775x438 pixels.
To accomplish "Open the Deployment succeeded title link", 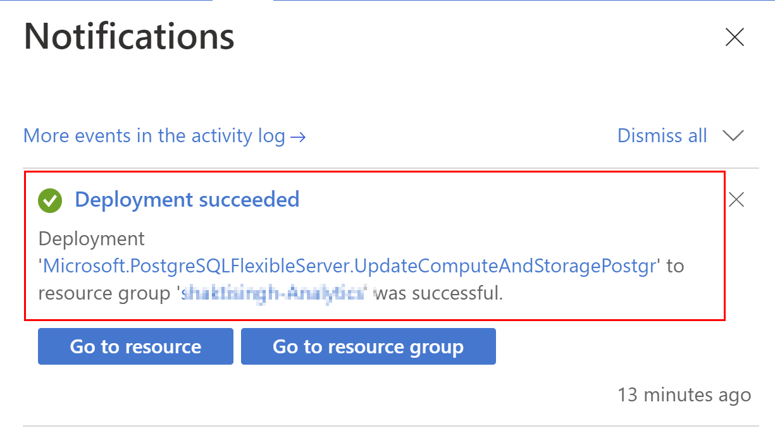I will (187, 200).
